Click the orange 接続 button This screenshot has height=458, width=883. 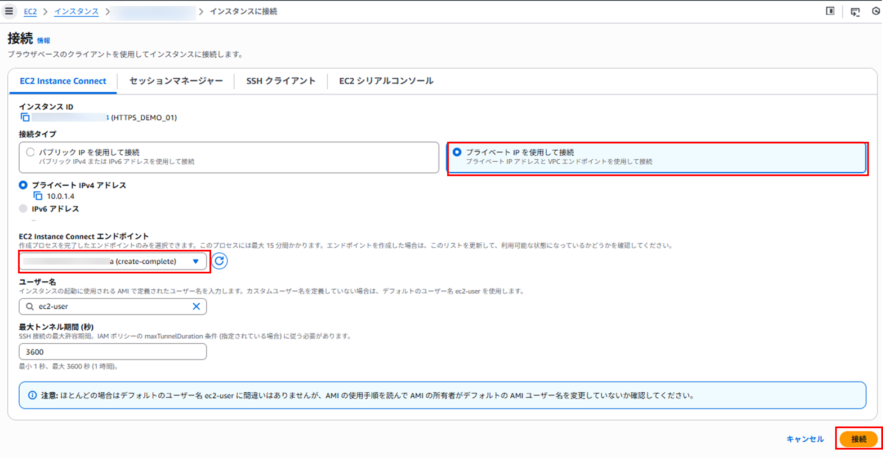point(859,439)
